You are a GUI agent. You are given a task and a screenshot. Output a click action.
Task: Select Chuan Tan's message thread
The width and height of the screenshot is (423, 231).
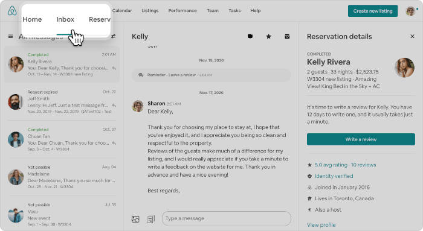point(62,139)
